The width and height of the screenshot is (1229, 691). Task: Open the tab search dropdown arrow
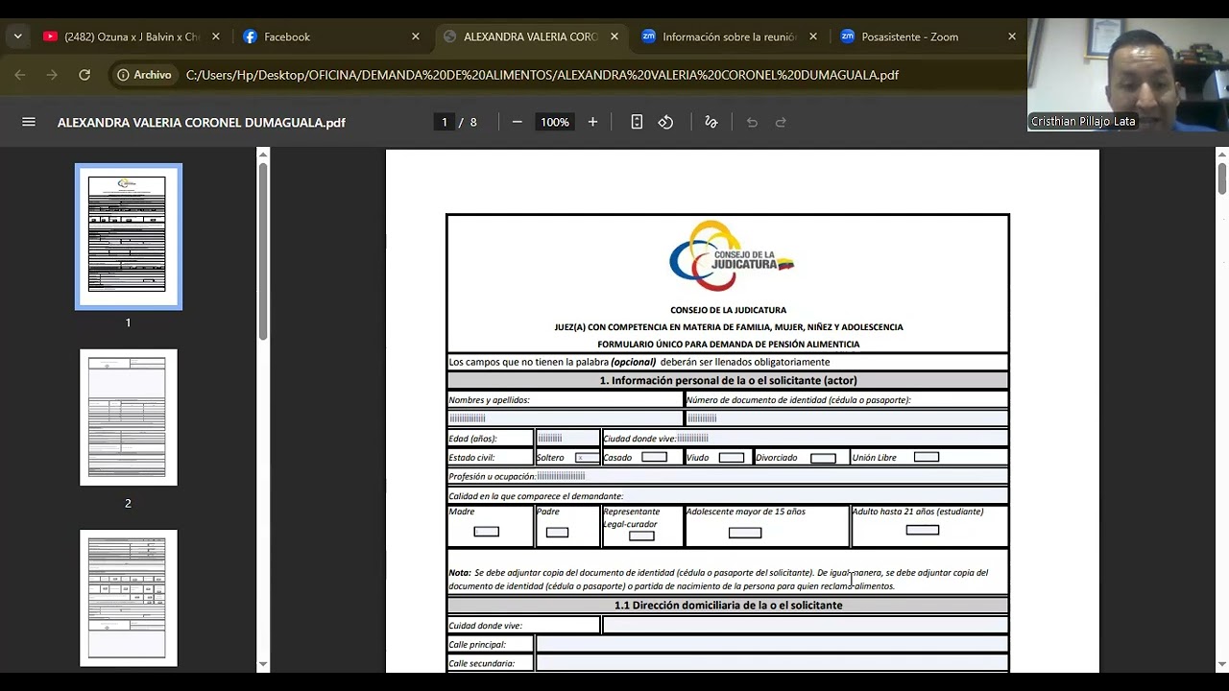(17, 36)
